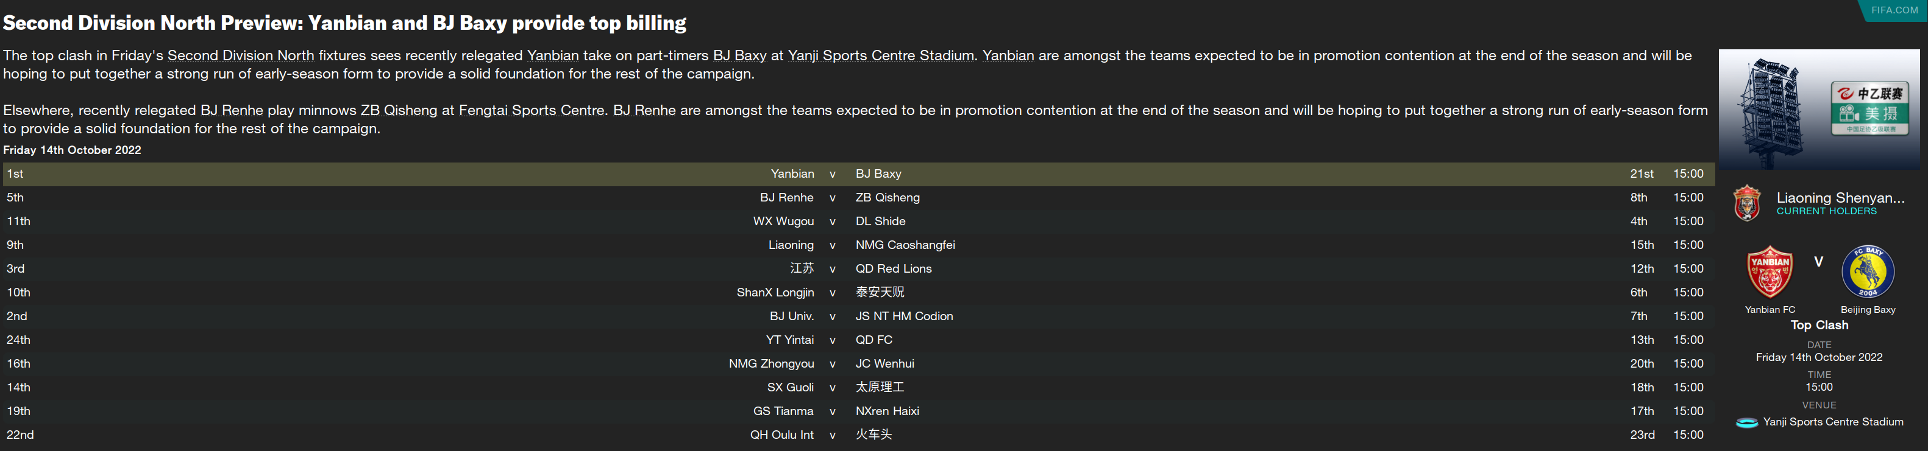Image resolution: width=1928 pixels, height=451 pixels.
Task: Open Fengtai Sports Centre venue link
Action: point(531,110)
